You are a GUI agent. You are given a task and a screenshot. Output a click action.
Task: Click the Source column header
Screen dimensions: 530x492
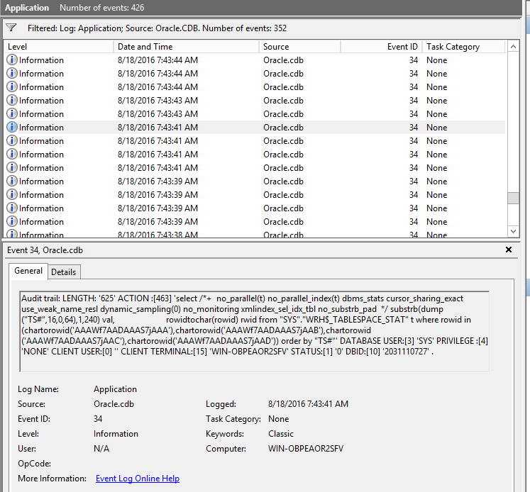(298, 47)
